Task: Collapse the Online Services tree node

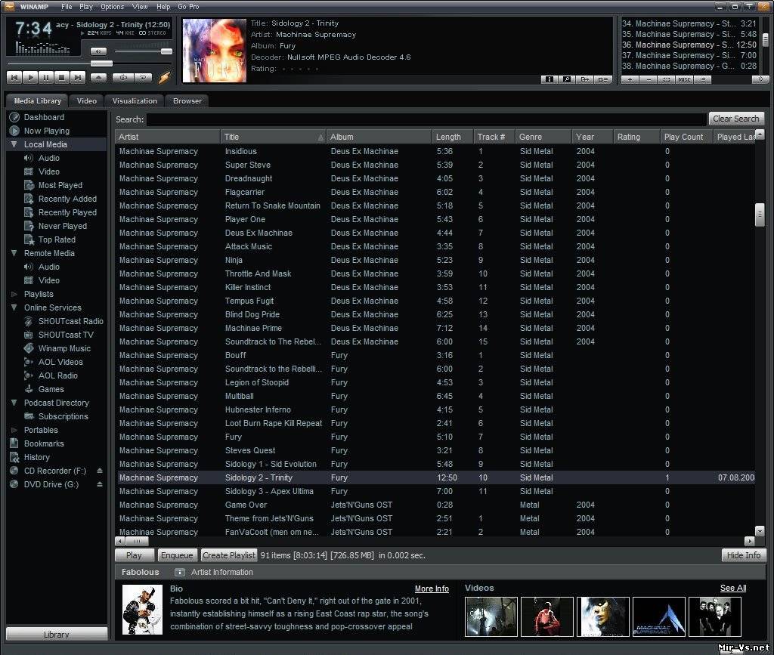Action: (x=14, y=307)
